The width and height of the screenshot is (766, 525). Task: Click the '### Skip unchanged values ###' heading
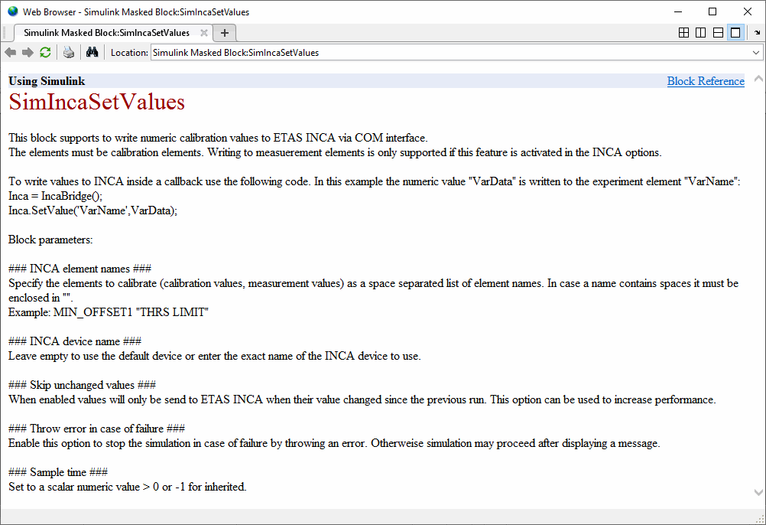(82, 385)
